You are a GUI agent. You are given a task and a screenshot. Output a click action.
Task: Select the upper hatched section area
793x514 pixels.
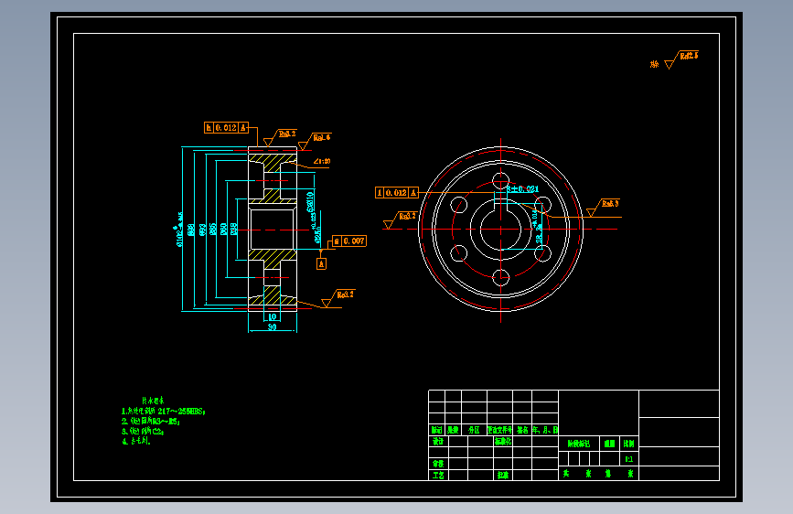273,164
